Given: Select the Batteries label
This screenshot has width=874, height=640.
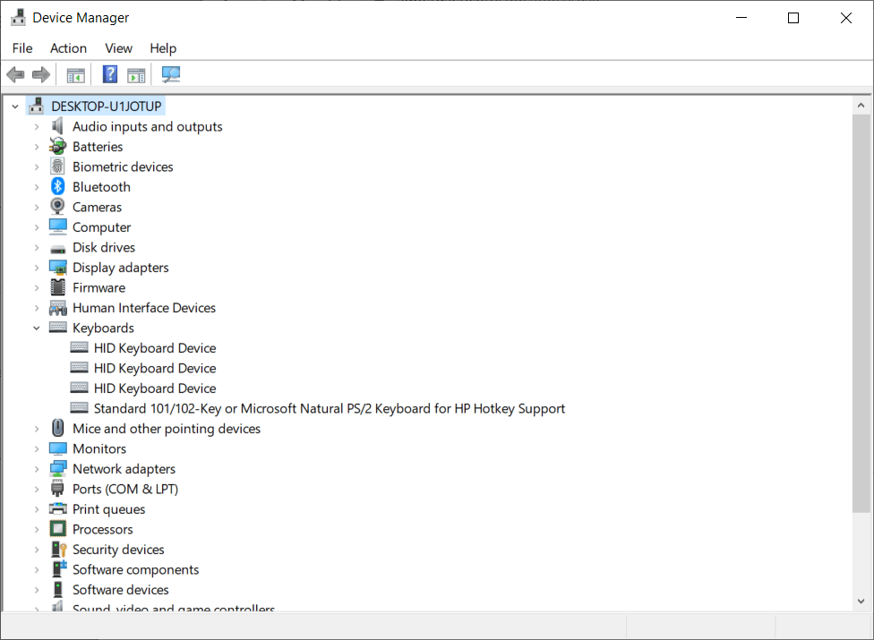Looking at the screenshot, I should [x=98, y=147].
